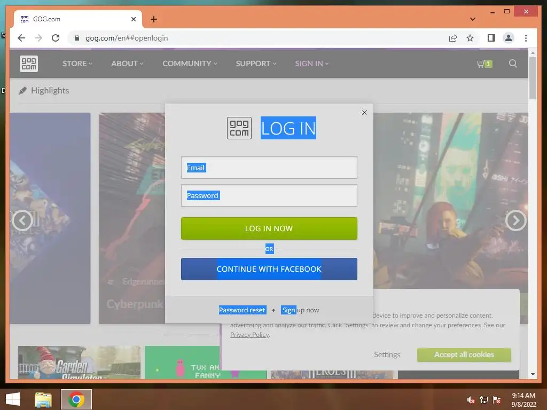
Task: Open the Sign up now link
Action: [300, 310]
